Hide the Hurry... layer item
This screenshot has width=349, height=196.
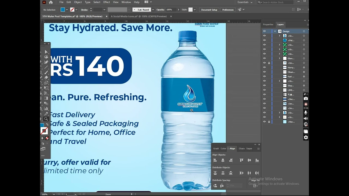point(264,68)
